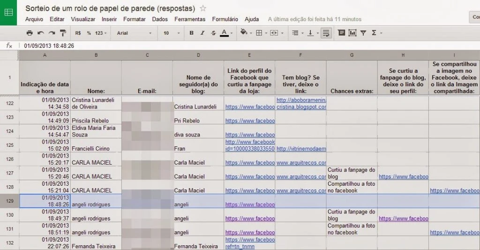This screenshot has width=480, height=250.
Task: Click the vertical align icon
Action: (x=310, y=33)
